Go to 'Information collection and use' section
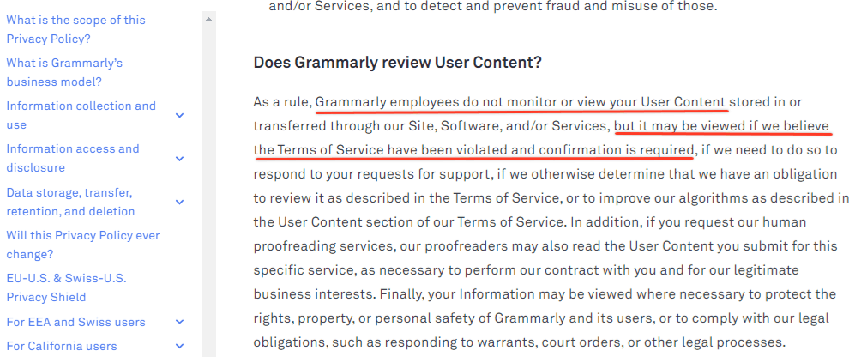This screenshot has height=357, width=855. coord(81,115)
